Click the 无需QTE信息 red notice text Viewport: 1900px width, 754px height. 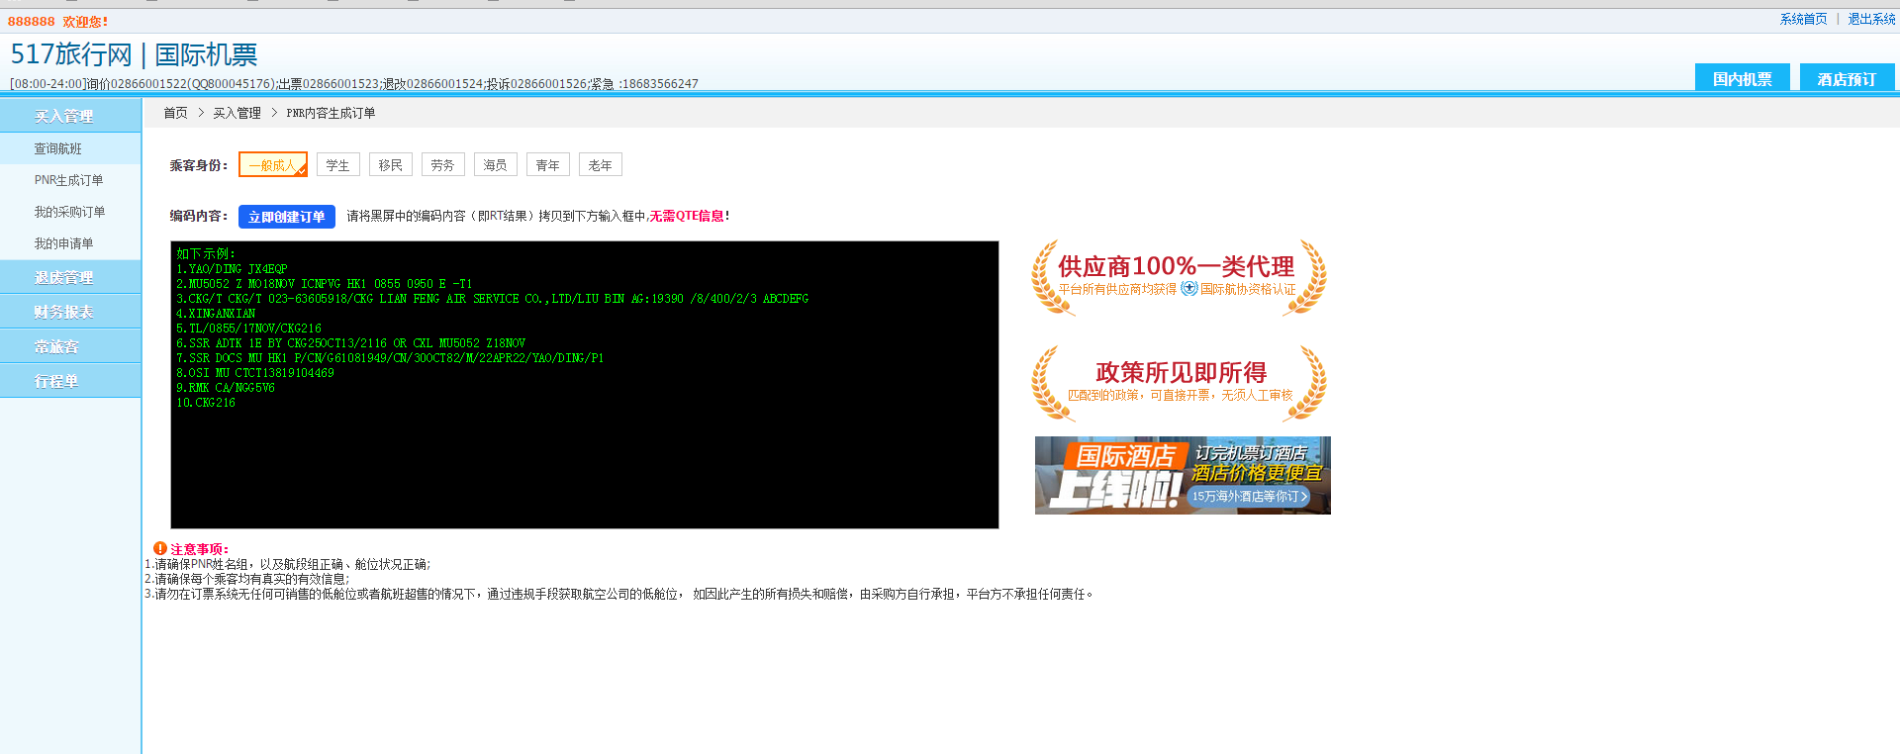(x=687, y=216)
